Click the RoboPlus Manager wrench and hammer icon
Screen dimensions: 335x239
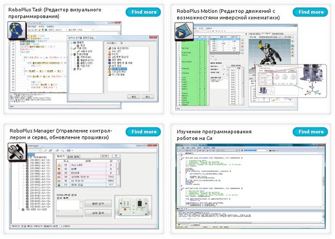coord(18,152)
